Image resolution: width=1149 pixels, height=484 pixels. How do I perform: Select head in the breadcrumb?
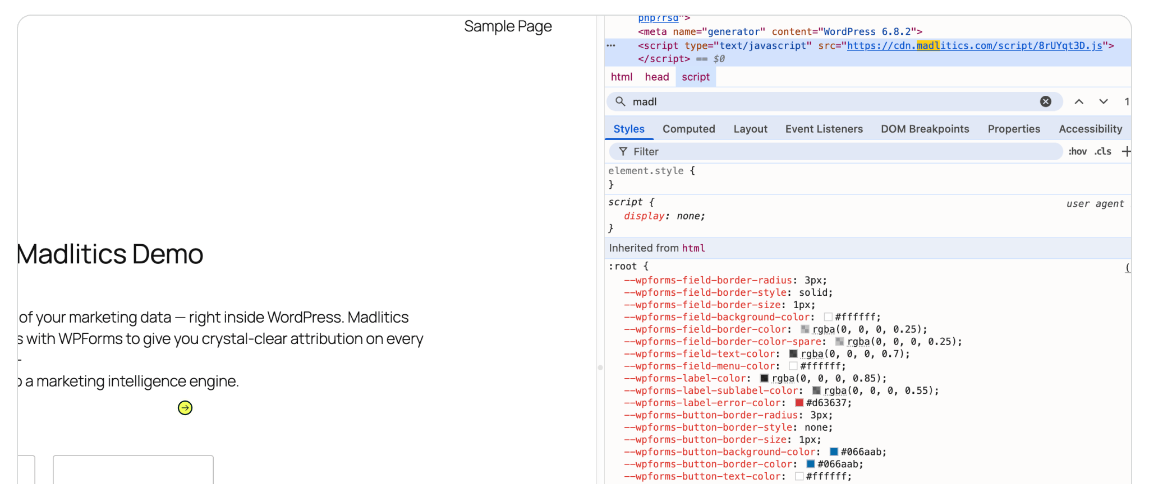pyautogui.click(x=657, y=77)
